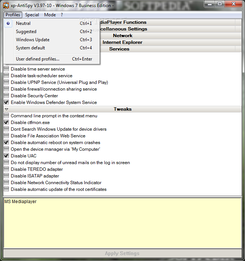Screen dimensions: 245x261
Task: Expand the Network section header
Action: coord(170,36)
